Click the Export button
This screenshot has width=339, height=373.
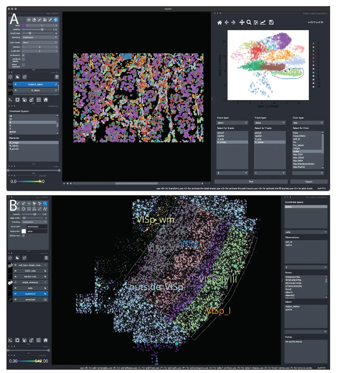pos(309,182)
